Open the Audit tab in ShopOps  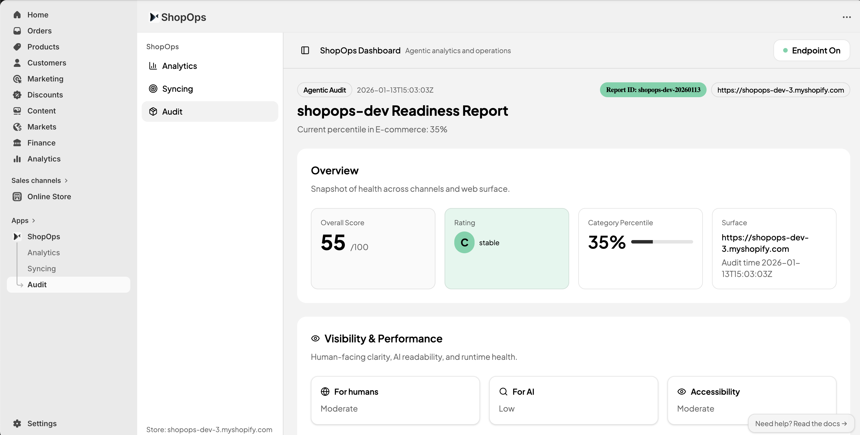172,111
